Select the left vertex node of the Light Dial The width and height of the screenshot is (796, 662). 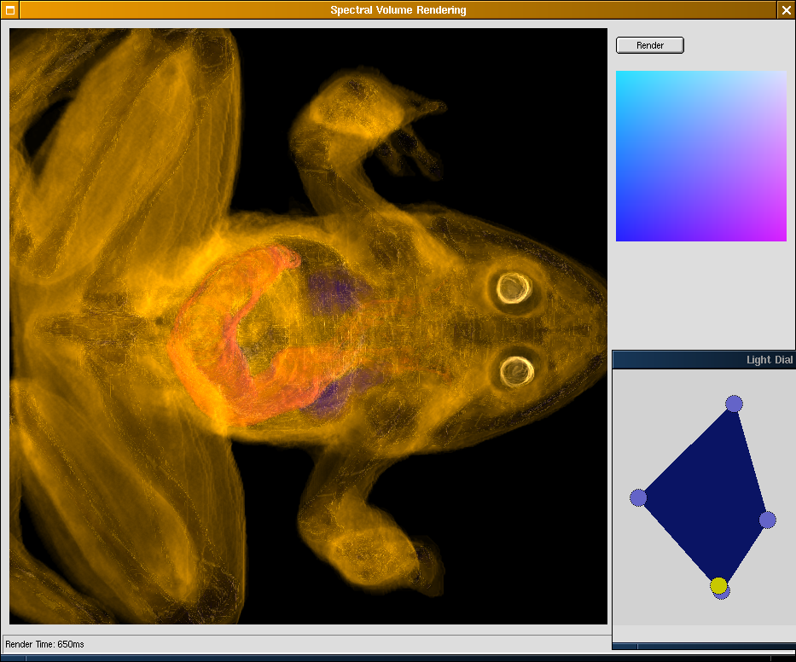[637, 496]
